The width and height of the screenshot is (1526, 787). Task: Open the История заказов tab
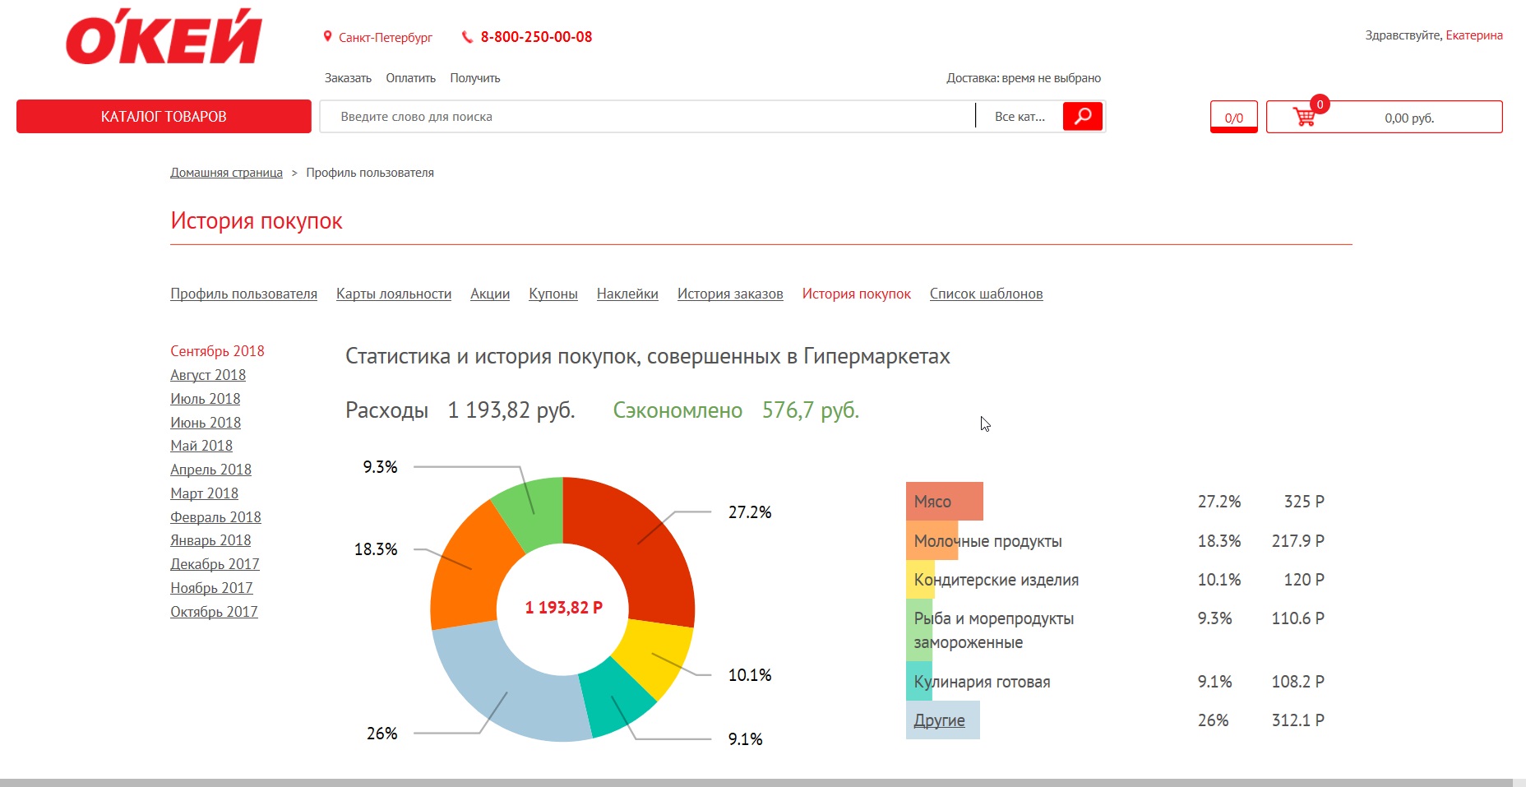(729, 294)
